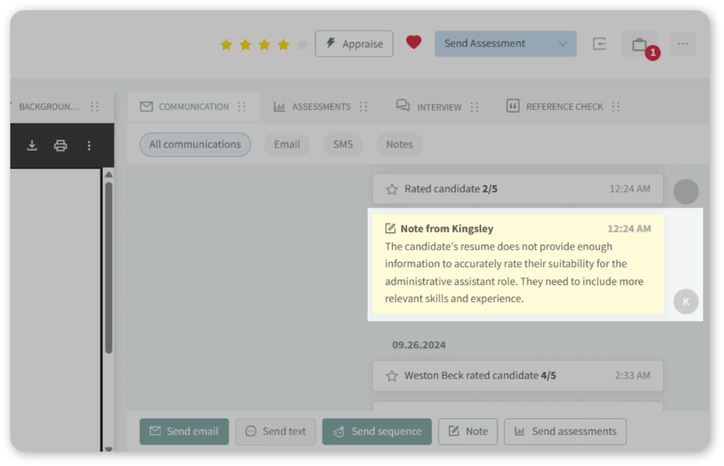Switch to the Assessments tab

[321, 107]
